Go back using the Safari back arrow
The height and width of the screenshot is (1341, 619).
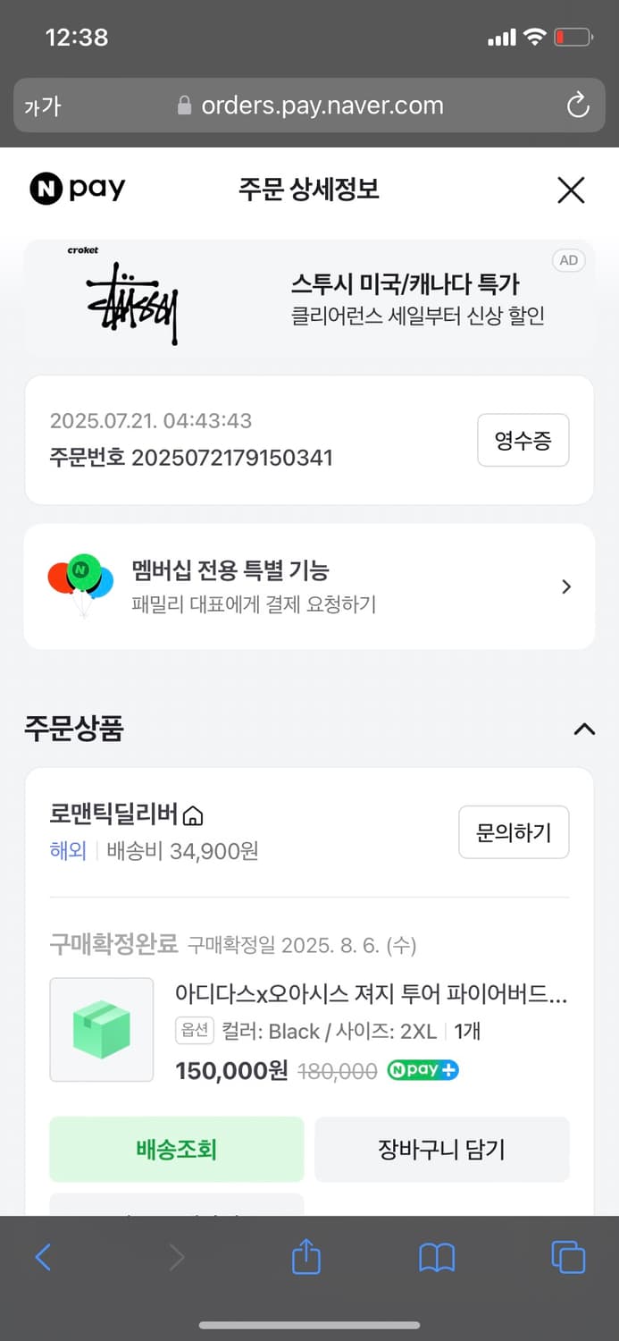click(x=43, y=1256)
